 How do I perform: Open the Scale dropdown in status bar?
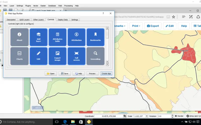147,116
